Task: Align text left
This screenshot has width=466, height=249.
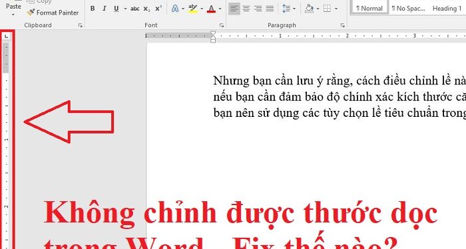Action: 234,9
